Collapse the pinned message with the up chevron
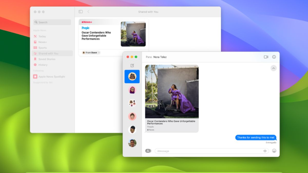308x173 pixels. point(274,68)
